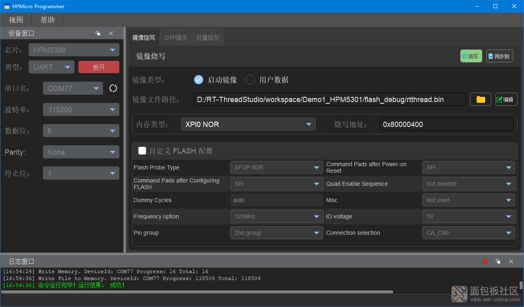This screenshot has width=524, height=307.
Task: Close the device window panel
Action: [x=111, y=33]
